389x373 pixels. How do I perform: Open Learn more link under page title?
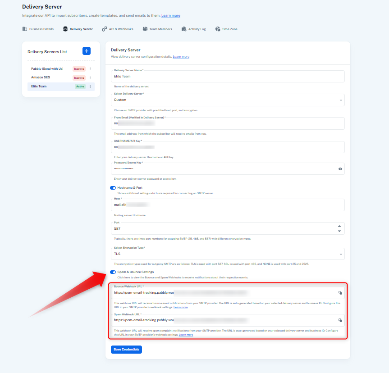coord(171,15)
